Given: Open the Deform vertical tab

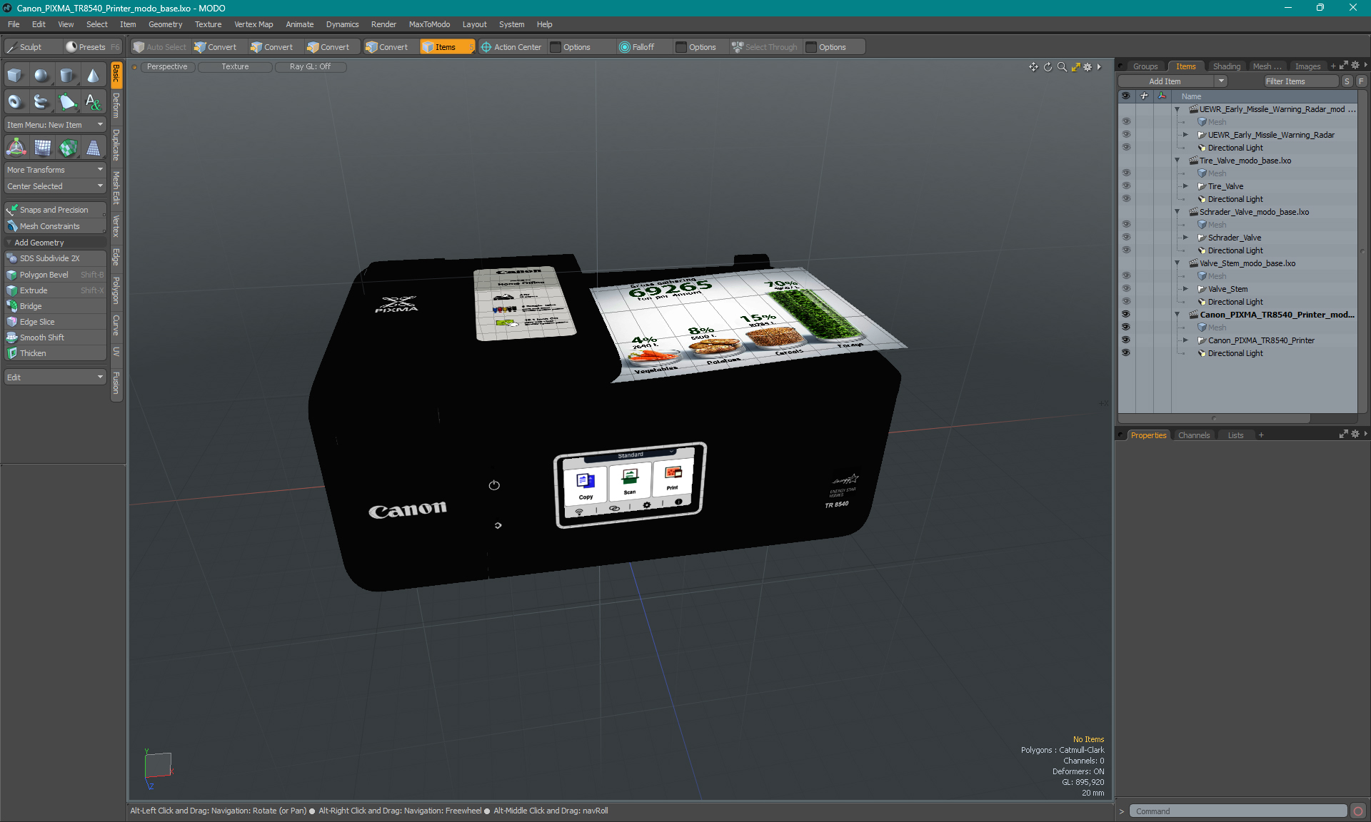Looking at the screenshot, I should coord(116,106).
